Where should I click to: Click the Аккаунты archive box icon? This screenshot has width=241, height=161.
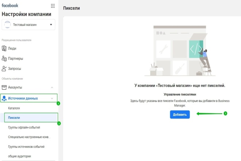click(x=4, y=87)
